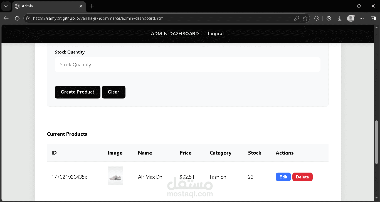Open the saved passwords key icon

pos(297,18)
